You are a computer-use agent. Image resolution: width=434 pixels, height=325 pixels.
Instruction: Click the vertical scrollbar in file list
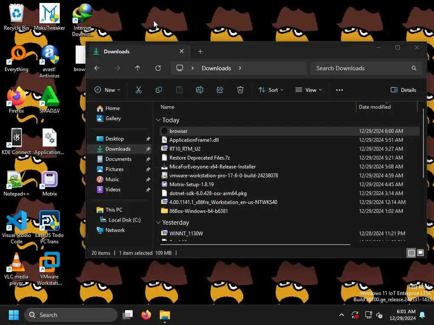tap(423, 143)
